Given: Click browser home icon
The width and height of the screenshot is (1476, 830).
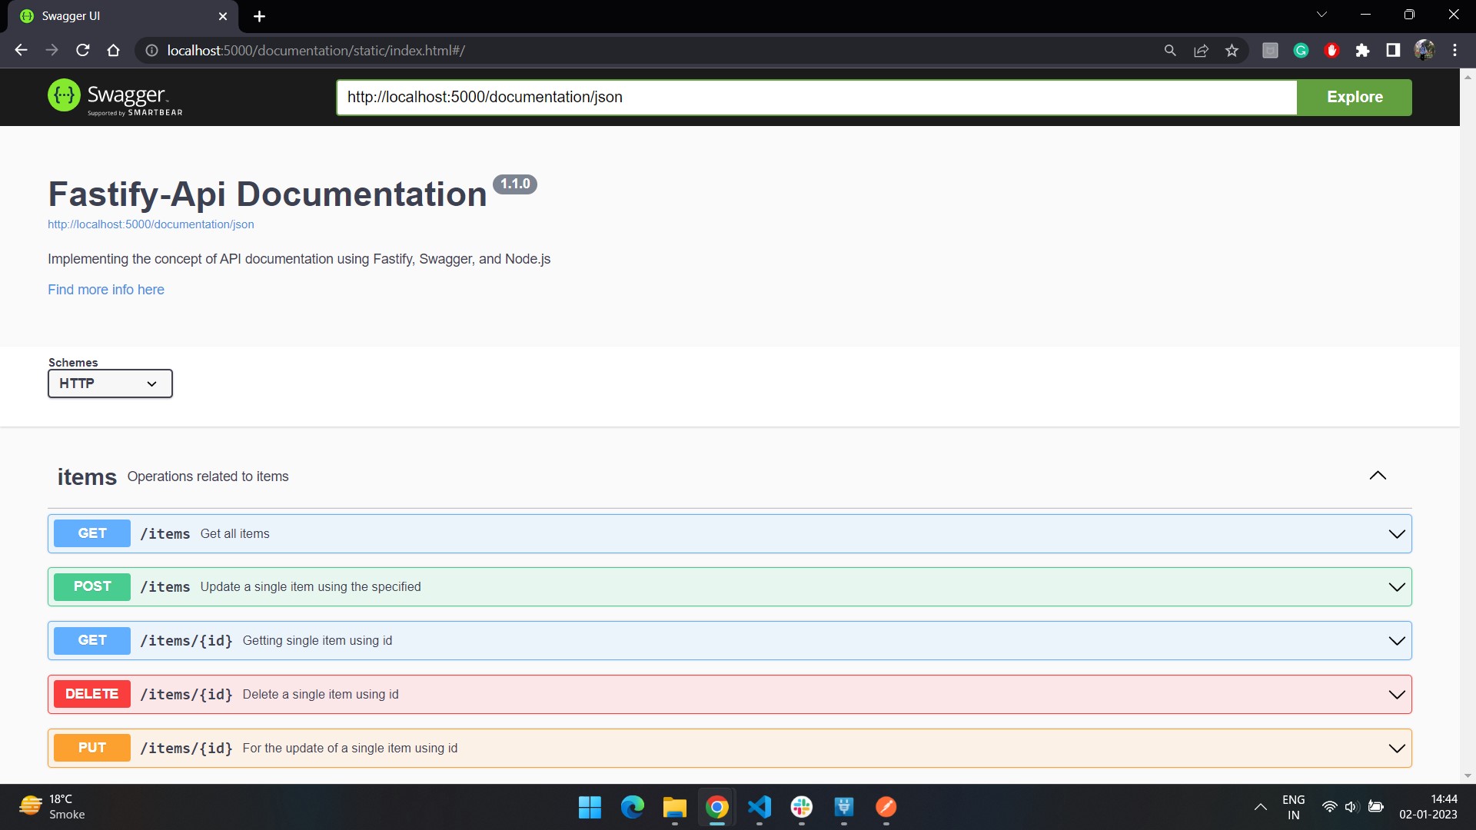Looking at the screenshot, I should (114, 51).
